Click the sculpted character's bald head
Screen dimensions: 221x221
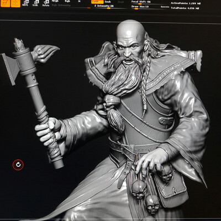(x=130, y=29)
